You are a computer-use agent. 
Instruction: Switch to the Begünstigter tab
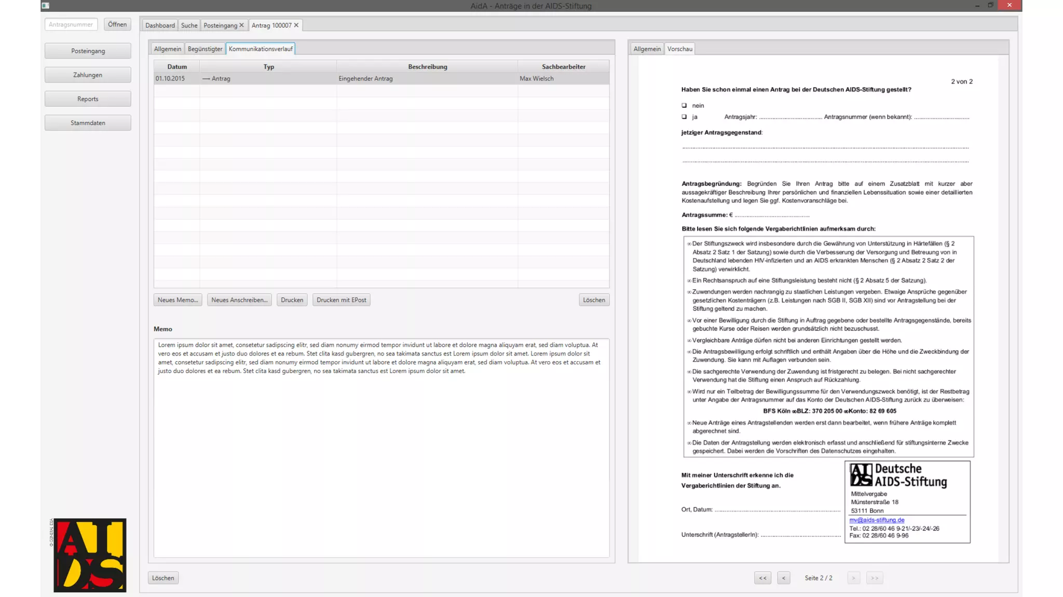[205, 49]
